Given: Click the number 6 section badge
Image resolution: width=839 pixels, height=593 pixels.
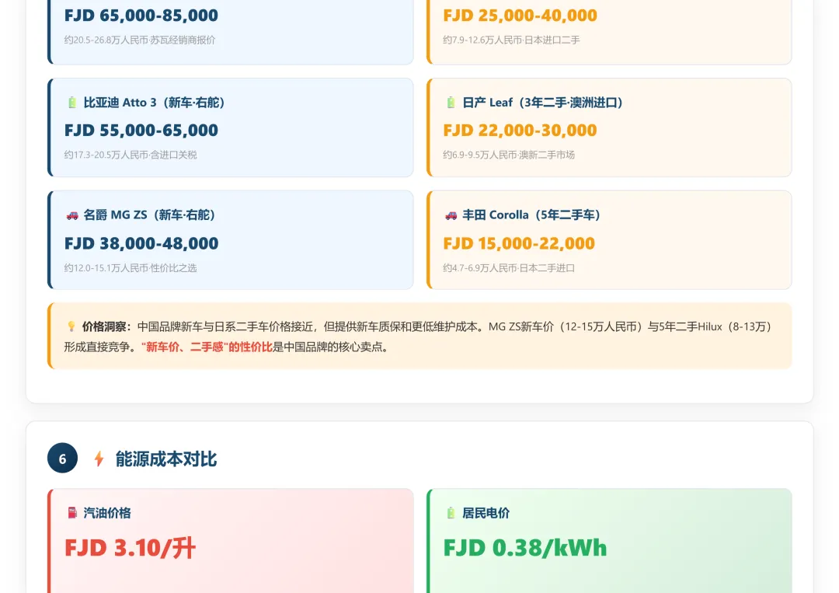Looking at the screenshot, I should click(x=62, y=459).
